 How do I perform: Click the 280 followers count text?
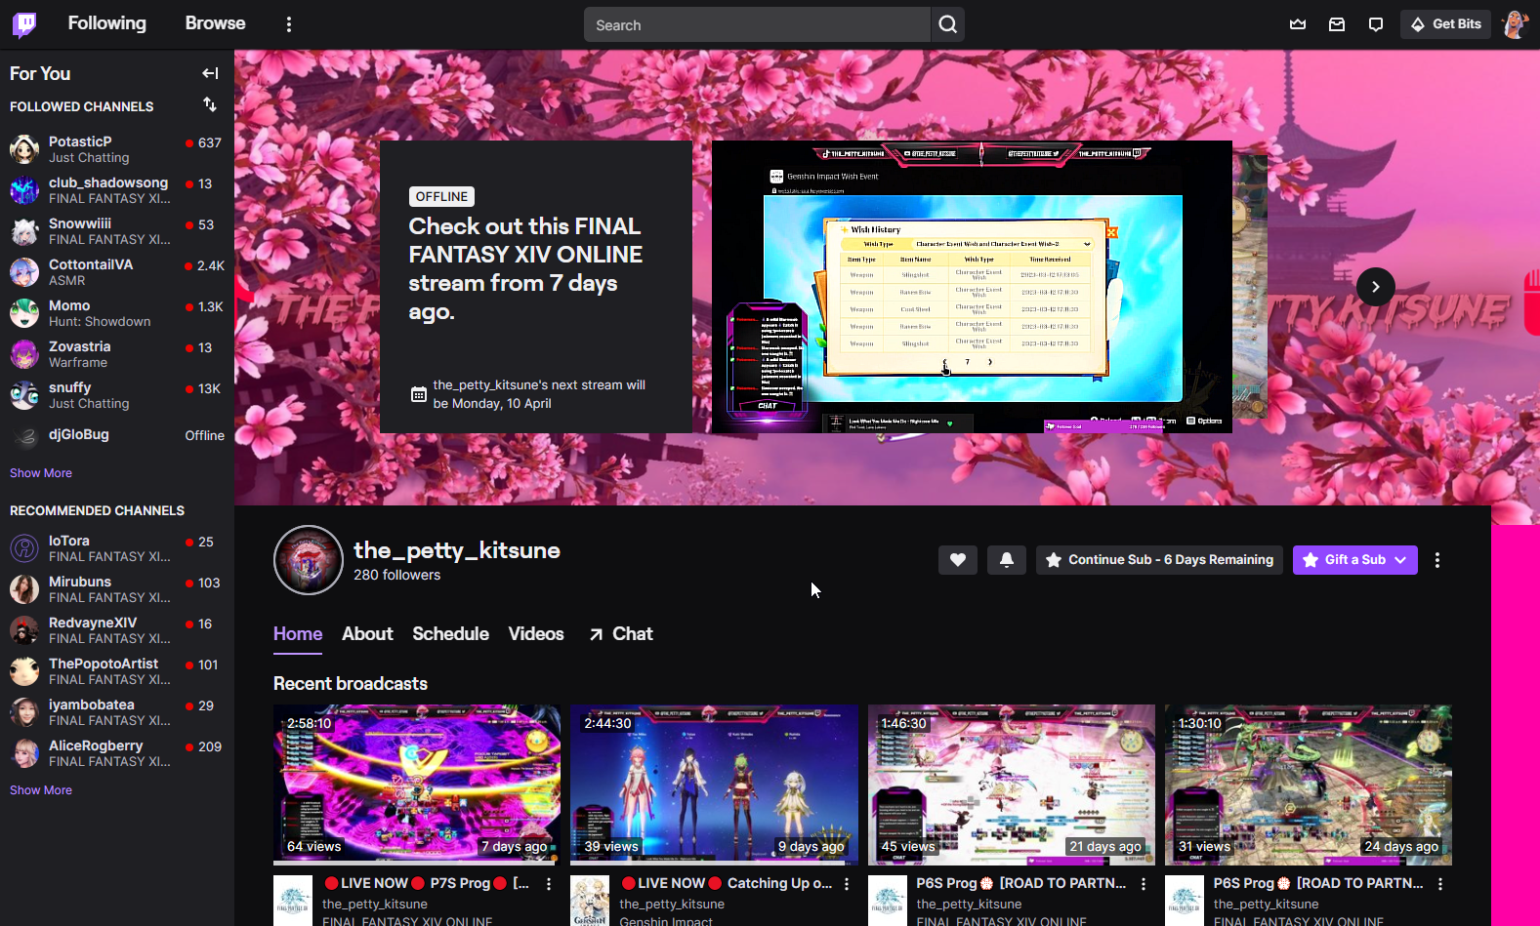(x=396, y=576)
